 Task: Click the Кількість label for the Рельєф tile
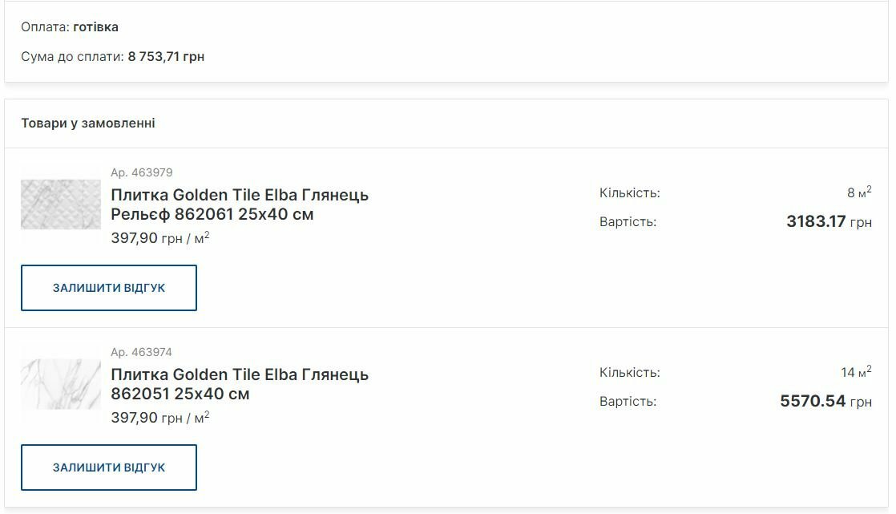[630, 193]
